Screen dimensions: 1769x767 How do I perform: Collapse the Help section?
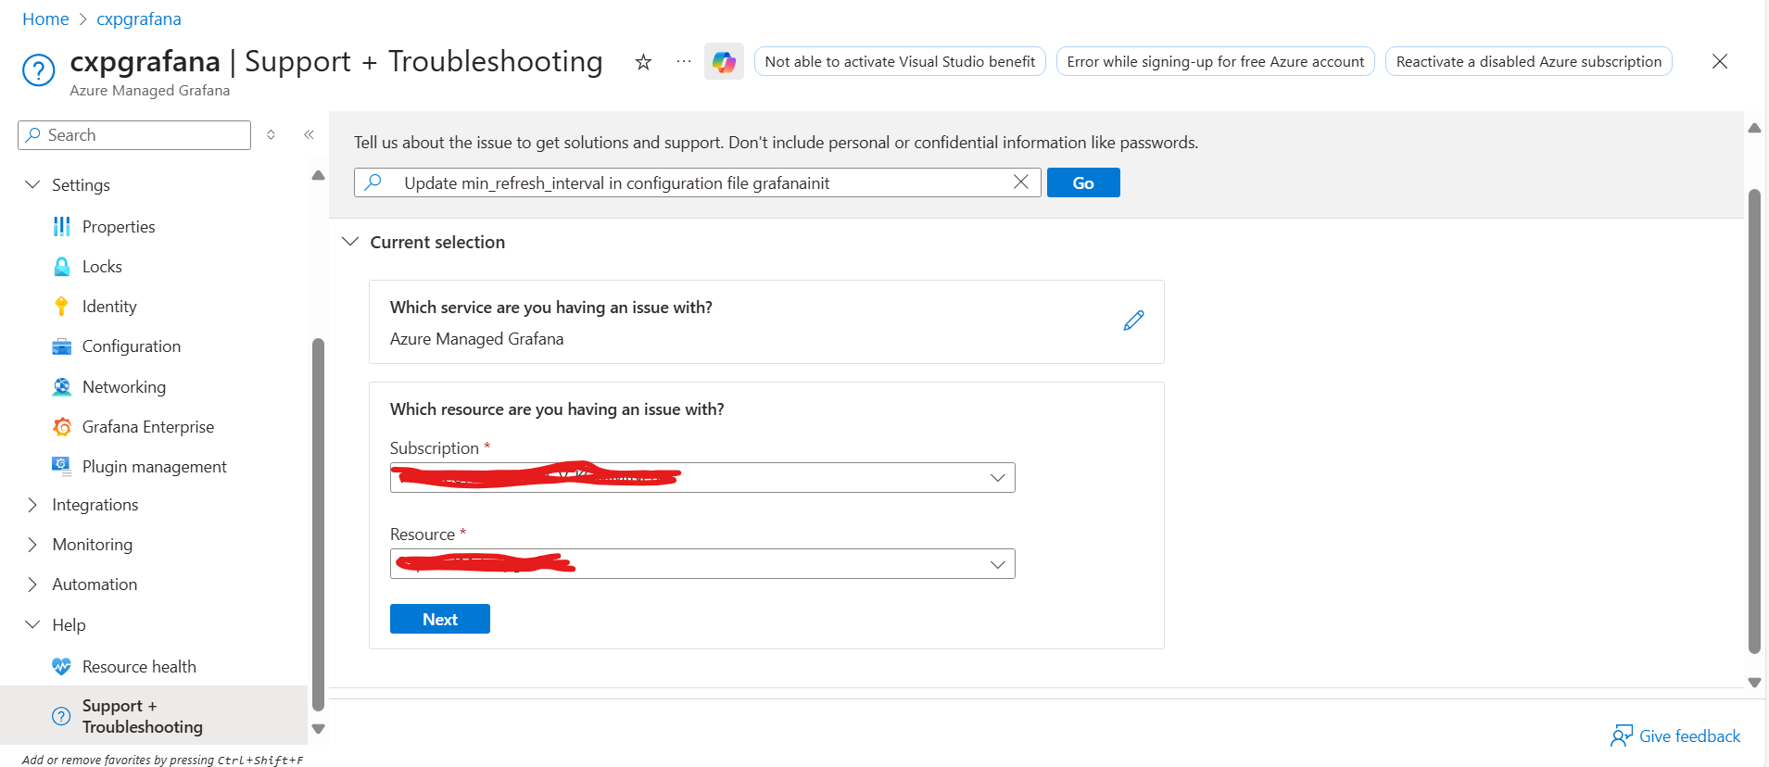pyautogui.click(x=32, y=625)
